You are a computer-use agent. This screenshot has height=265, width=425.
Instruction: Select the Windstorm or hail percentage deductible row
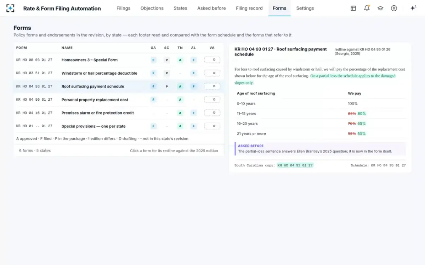point(119,73)
